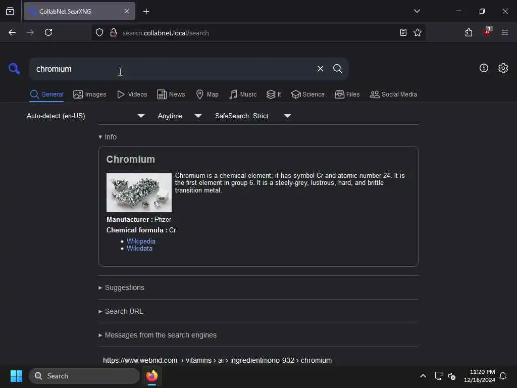Bookmark this page with the star
The image size is (517, 388).
pyautogui.click(x=418, y=32)
